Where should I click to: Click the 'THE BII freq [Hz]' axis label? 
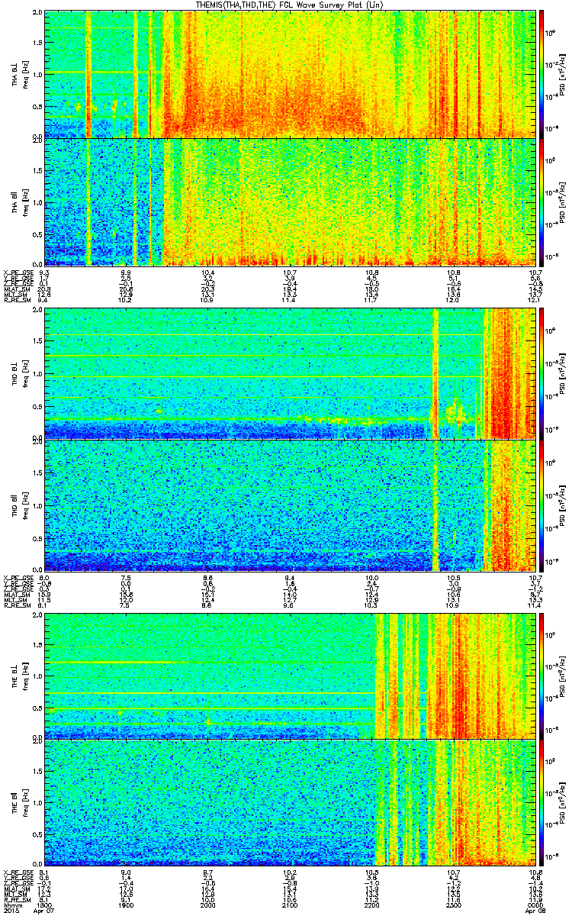click(x=20, y=802)
